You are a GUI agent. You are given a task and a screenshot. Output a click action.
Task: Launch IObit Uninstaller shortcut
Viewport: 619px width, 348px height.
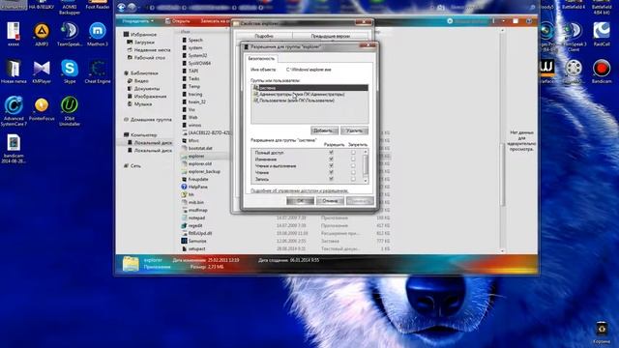(x=70, y=111)
